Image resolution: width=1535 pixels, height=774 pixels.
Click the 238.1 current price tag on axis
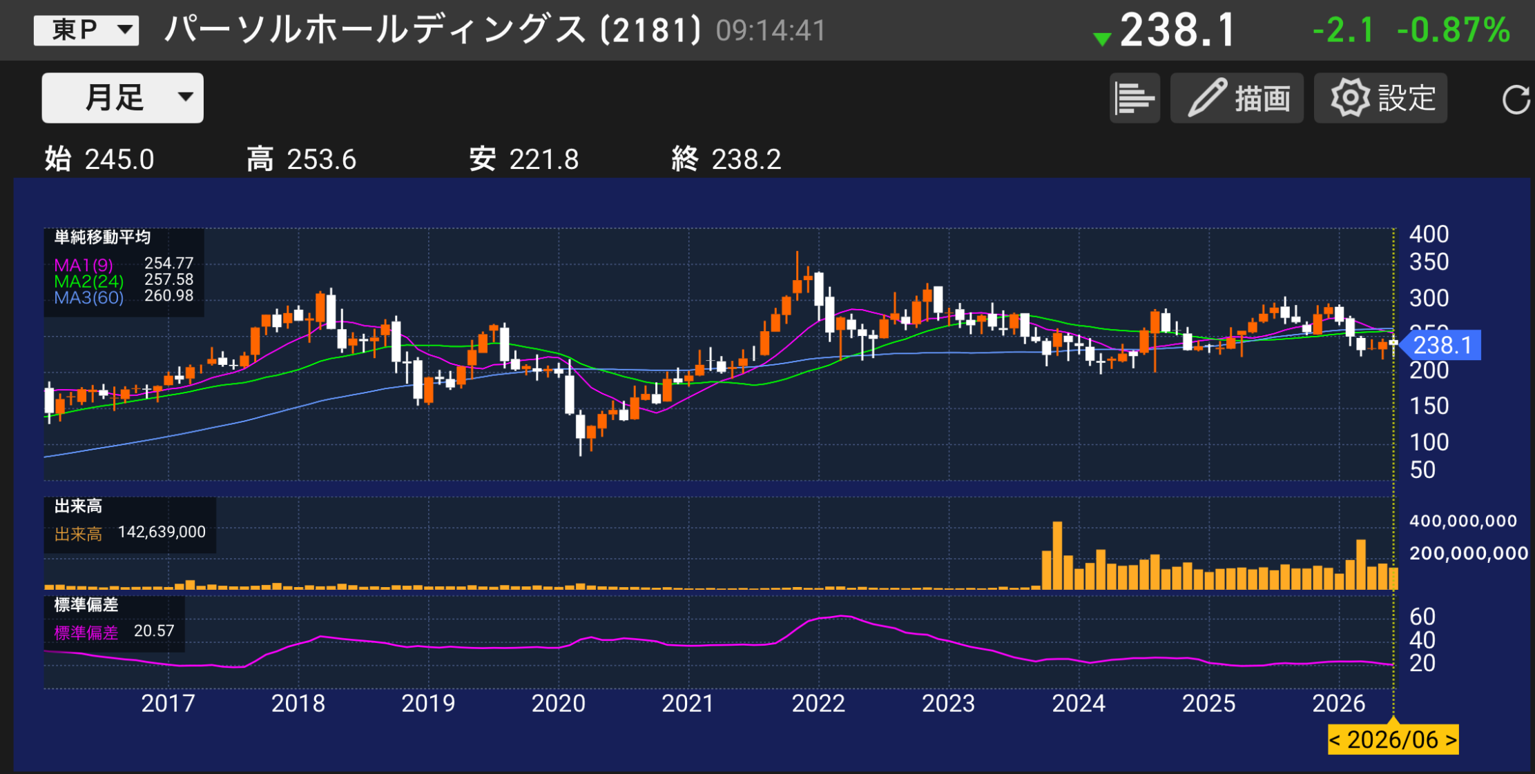point(1441,345)
